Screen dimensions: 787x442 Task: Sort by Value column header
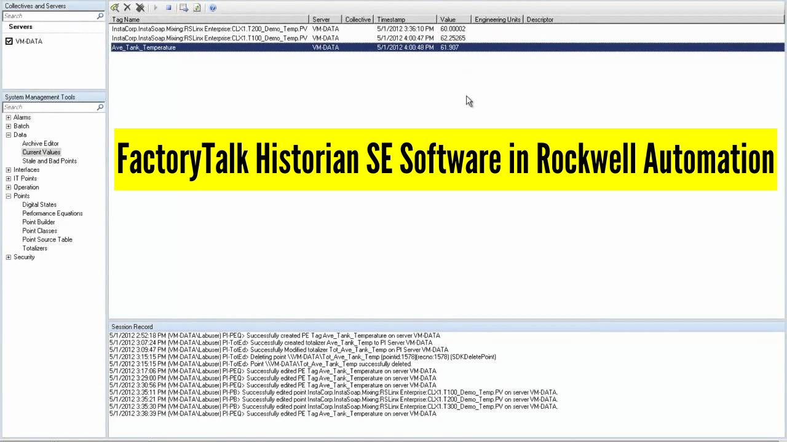tap(454, 20)
